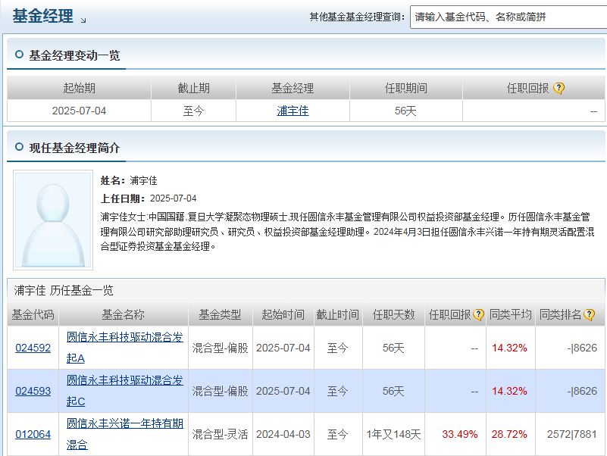Click 截止期 column header
The width and height of the screenshot is (607, 456).
tap(193, 89)
